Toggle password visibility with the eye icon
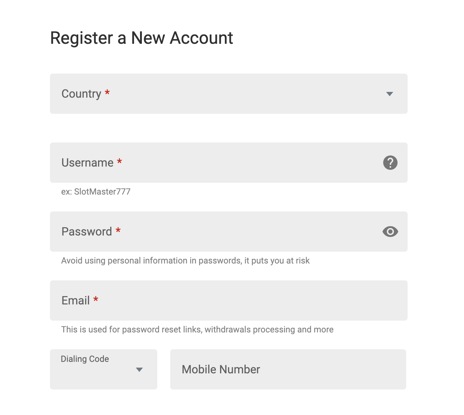464x415 pixels. click(x=390, y=232)
